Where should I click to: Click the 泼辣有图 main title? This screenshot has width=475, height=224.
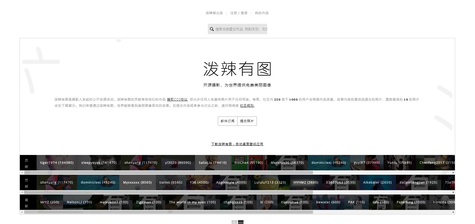[237, 69]
